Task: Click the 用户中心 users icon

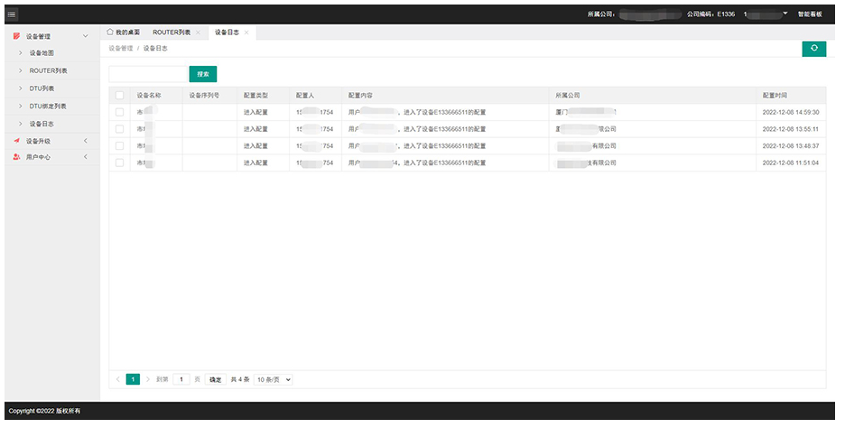Action: (16, 158)
